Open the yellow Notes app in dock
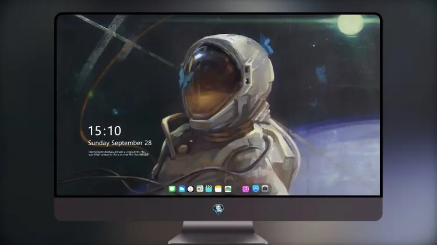 pyautogui.click(x=218, y=189)
